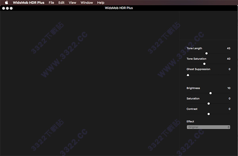
Task: Click the empty image canvas area
Action: [x=90, y=83]
